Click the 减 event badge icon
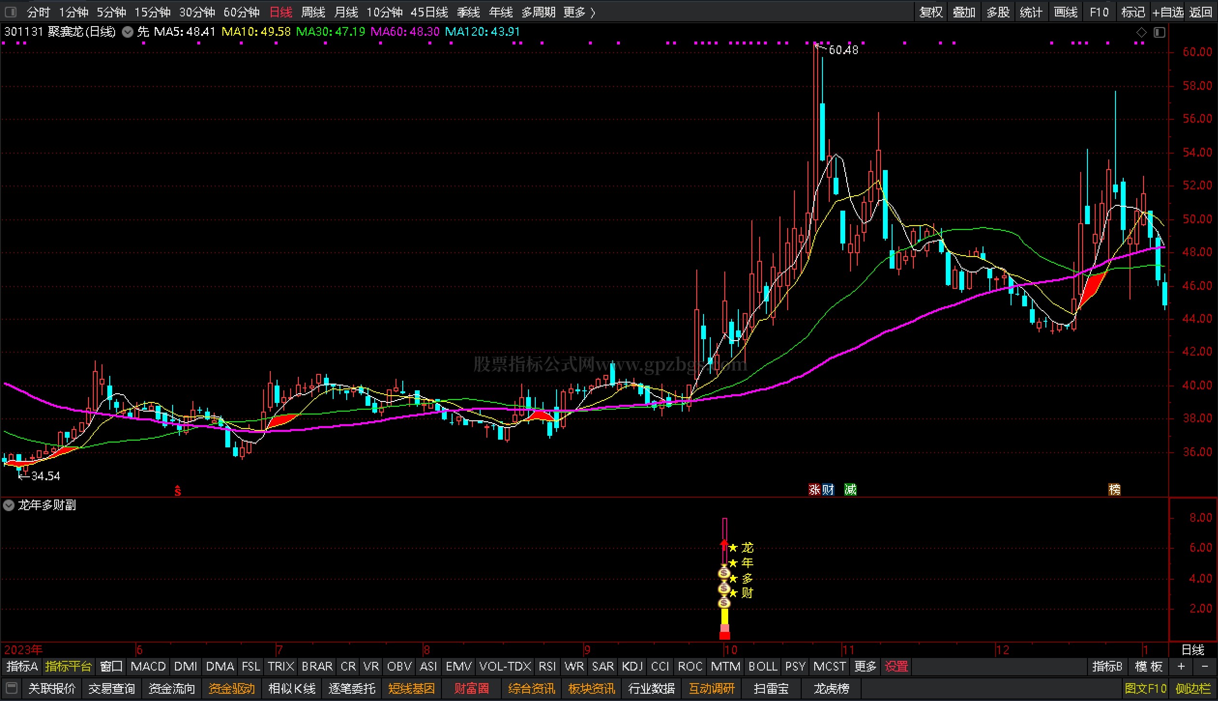Screen dimensions: 1218x701 click(850, 489)
